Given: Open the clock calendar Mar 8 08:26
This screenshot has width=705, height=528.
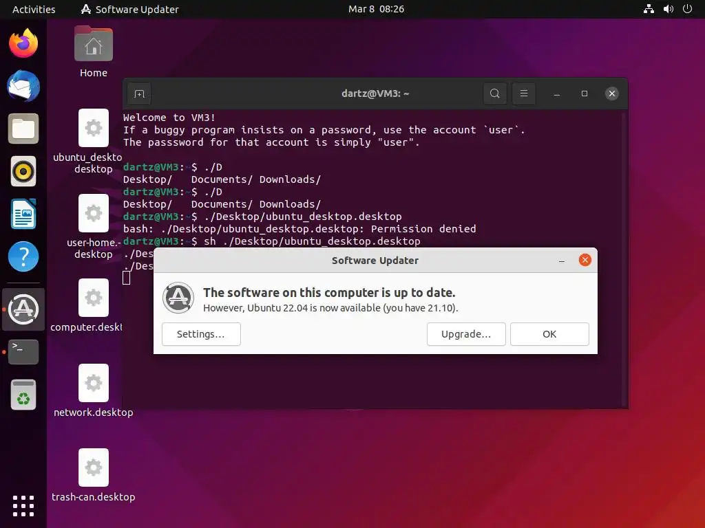Looking at the screenshot, I should coord(376,9).
